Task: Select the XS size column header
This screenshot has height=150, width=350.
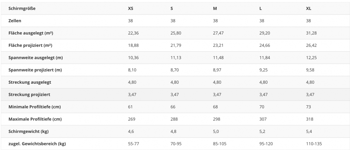Action: [131, 8]
